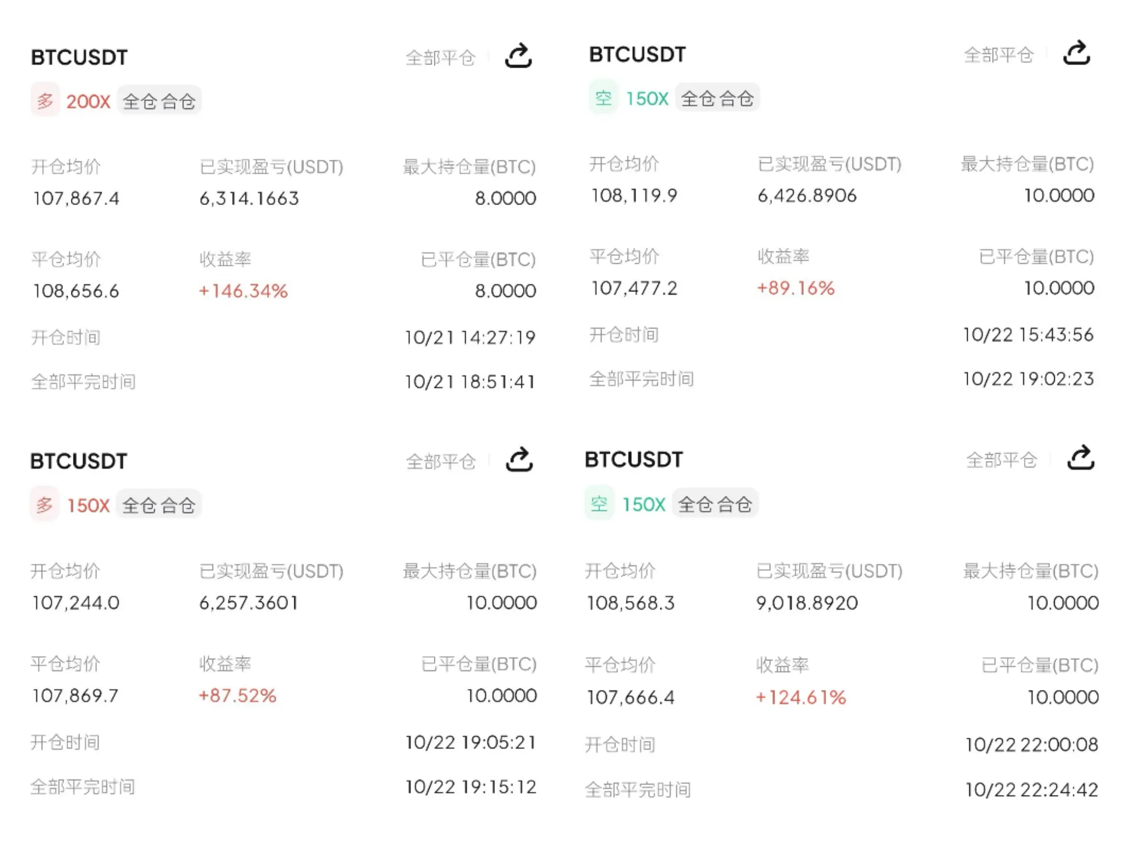The width and height of the screenshot is (1125, 843).
Task: Click the 全仓合仓 tag on the +89.16% card
Action: [x=717, y=98]
